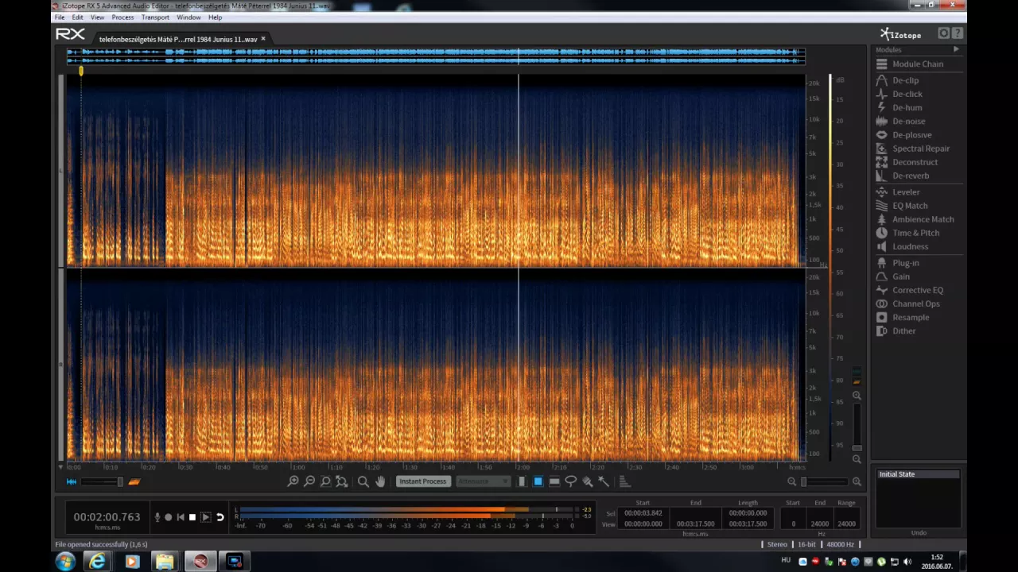Open the Spectral Repair module
The height and width of the screenshot is (572, 1018).
click(x=912, y=149)
